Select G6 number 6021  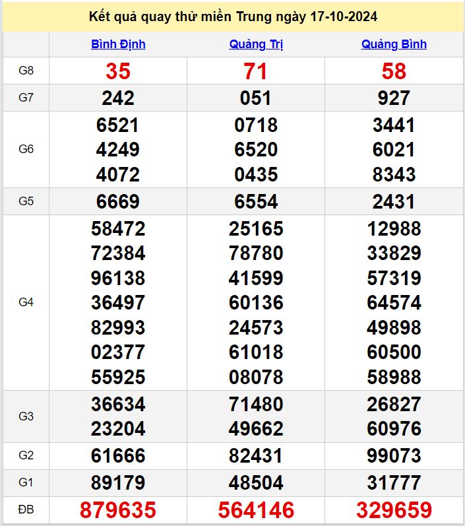pos(394,150)
